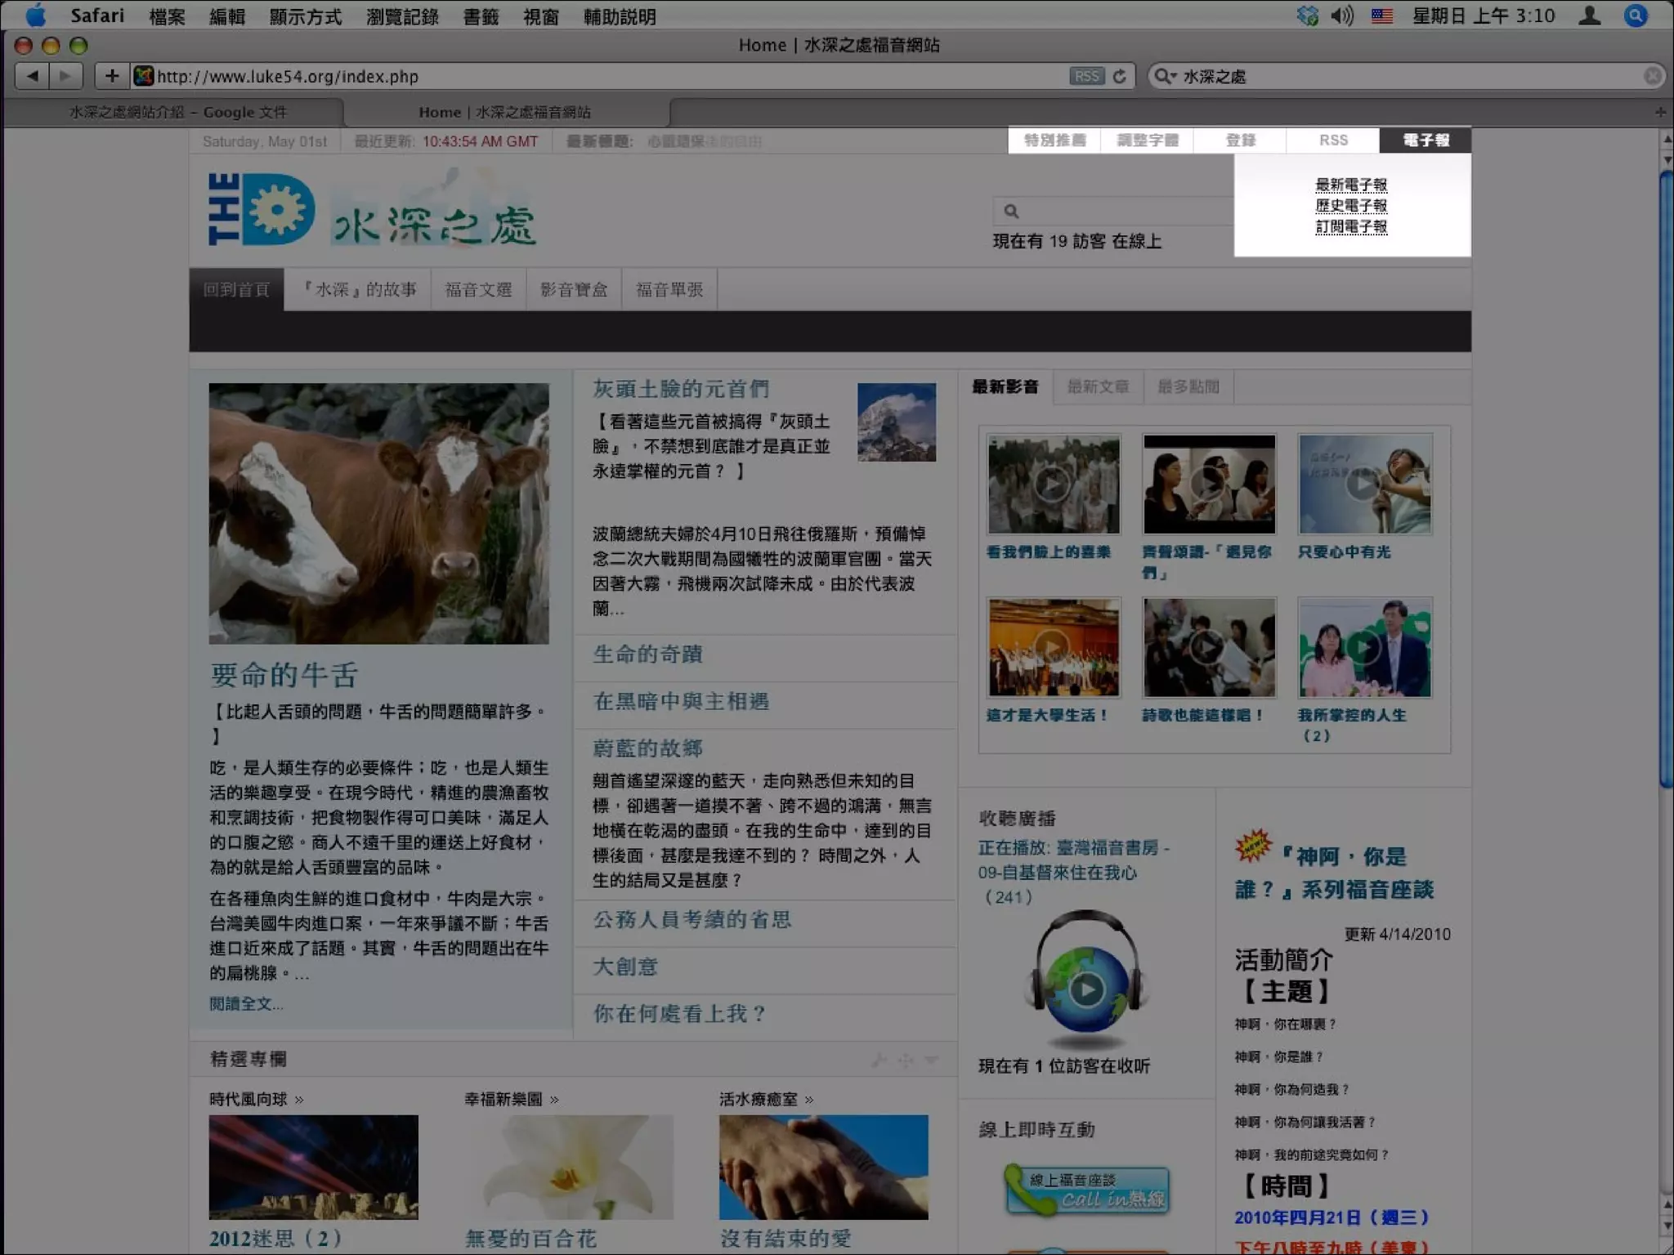Image resolution: width=1674 pixels, height=1255 pixels.
Task: Click the RSS badge in address bar
Action: click(x=1085, y=76)
